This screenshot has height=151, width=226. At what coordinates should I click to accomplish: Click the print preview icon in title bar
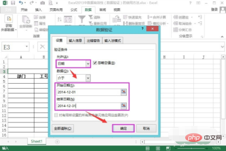point(51,3)
